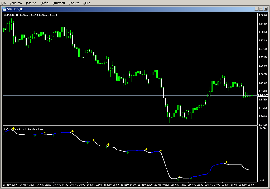The image size is (270, 189).
Task: Click the 19 Nov 14:00 time label
Action: coord(128,185)
